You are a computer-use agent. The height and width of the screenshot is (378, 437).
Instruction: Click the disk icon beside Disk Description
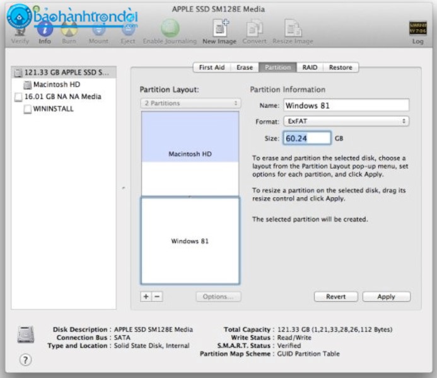(x=26, y=335)
